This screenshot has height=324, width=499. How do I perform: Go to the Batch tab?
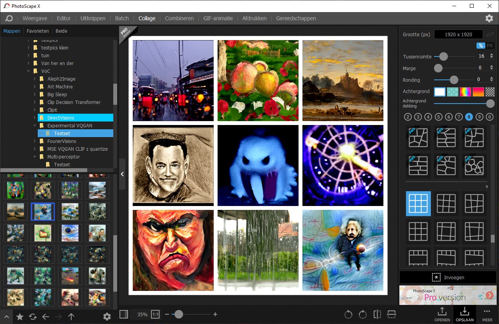122,18
